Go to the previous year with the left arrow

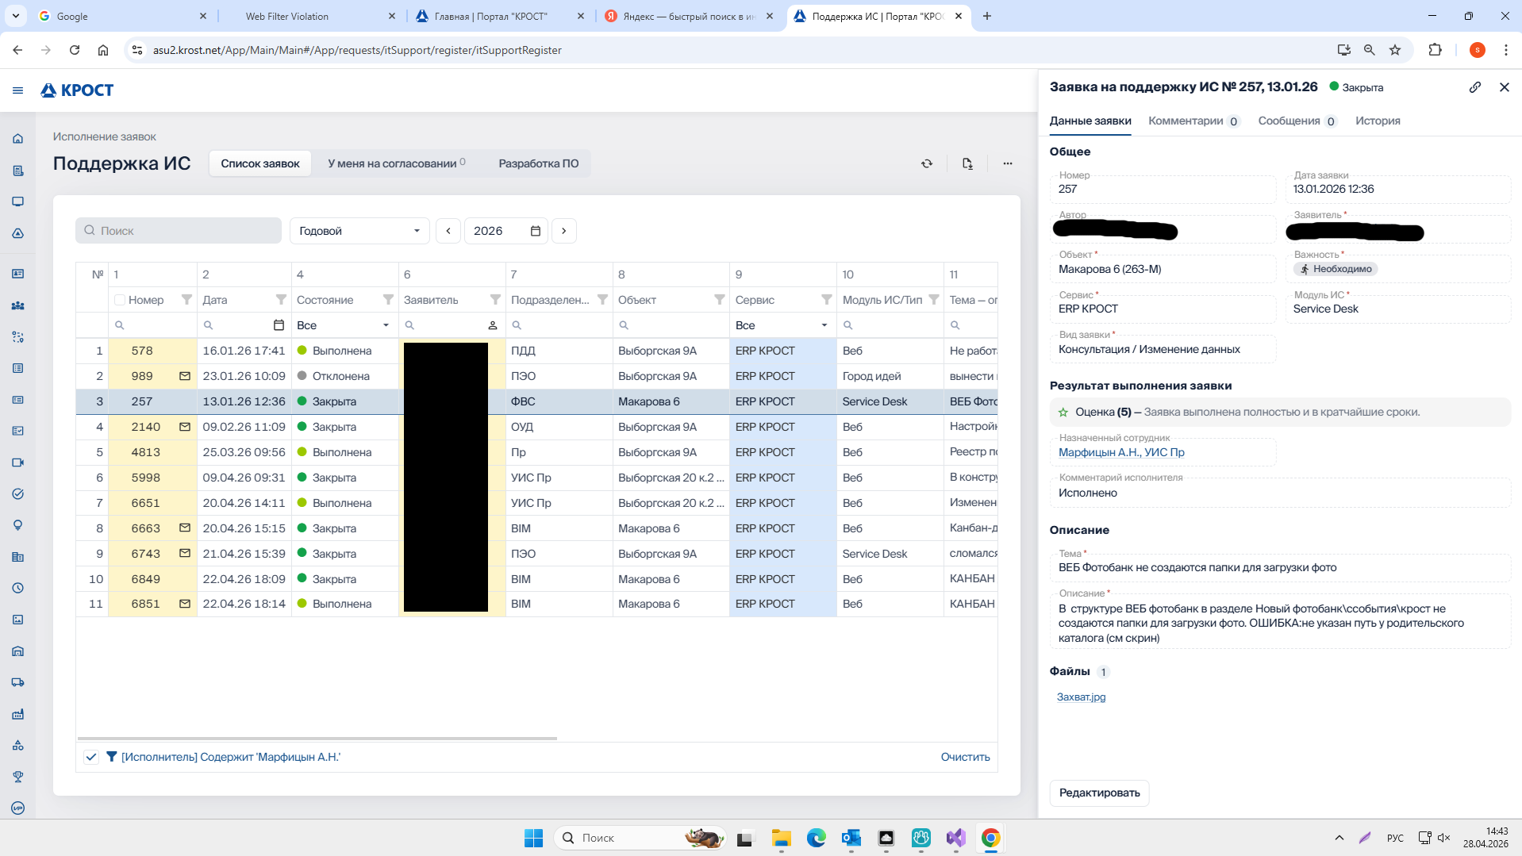448,231
